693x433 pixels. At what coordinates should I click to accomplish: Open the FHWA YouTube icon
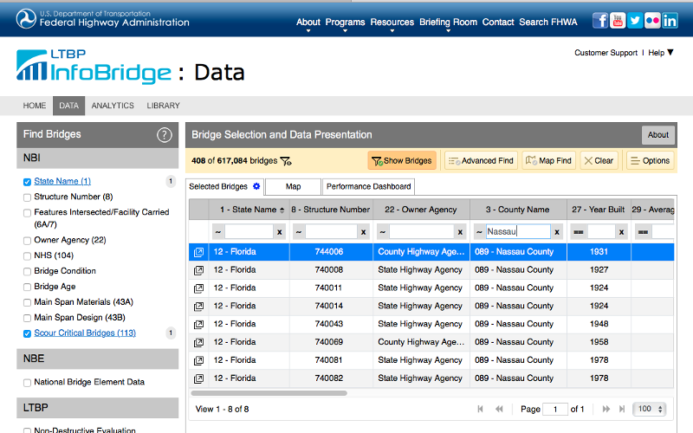tap(618, 21)
